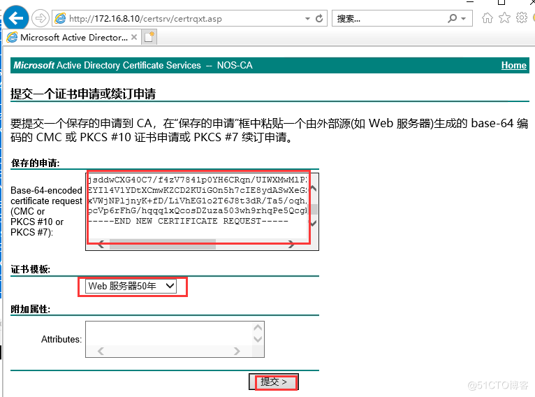This screenshot has height=397, width=535.
Task: Click the browser Back arrow button
Action: click(x=15, y=17)
